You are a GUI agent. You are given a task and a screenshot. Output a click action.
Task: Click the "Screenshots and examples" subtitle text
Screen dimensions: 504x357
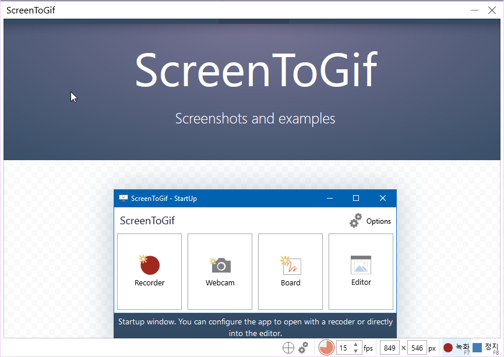pos(255,119)
